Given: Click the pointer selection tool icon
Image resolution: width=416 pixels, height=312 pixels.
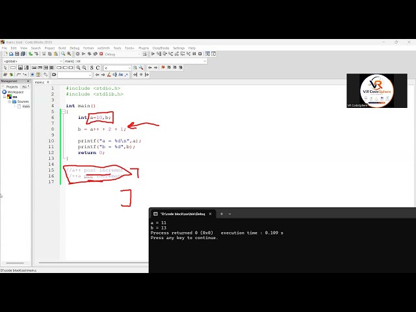Looking at the screenshot, I should 5,68.
